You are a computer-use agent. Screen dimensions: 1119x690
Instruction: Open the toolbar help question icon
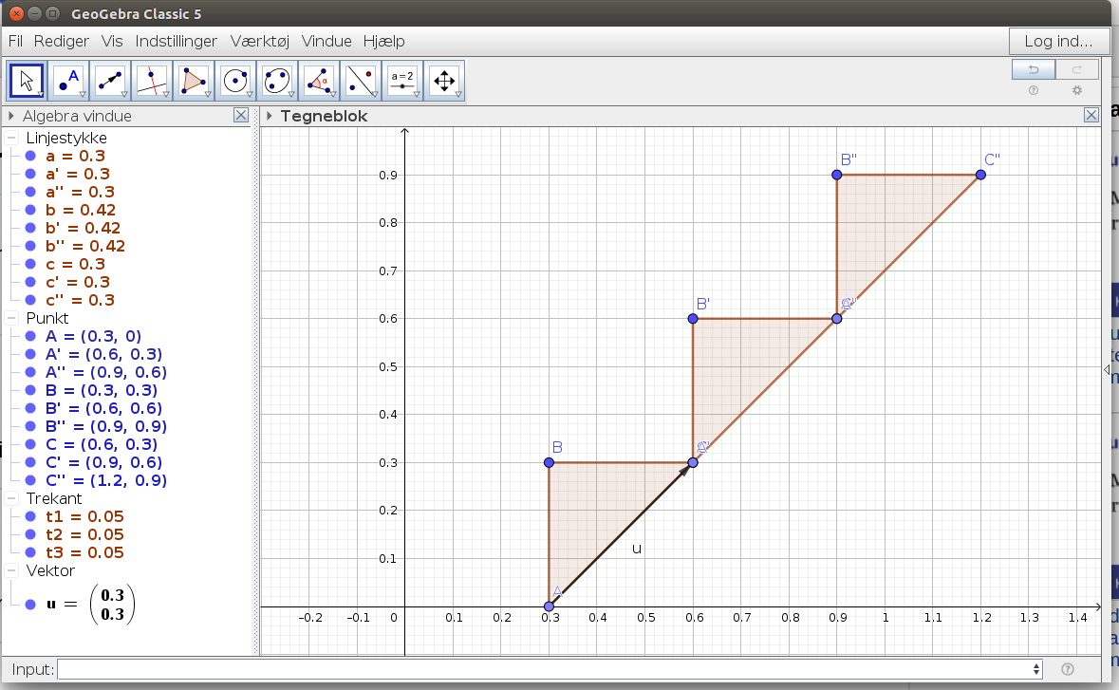[1034, 90]
